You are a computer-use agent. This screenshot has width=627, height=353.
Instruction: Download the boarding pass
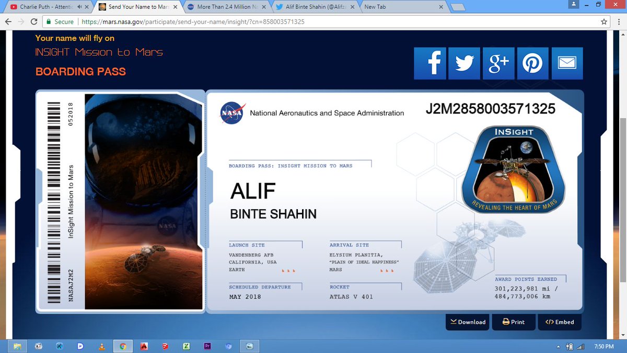tap(468, 322)
